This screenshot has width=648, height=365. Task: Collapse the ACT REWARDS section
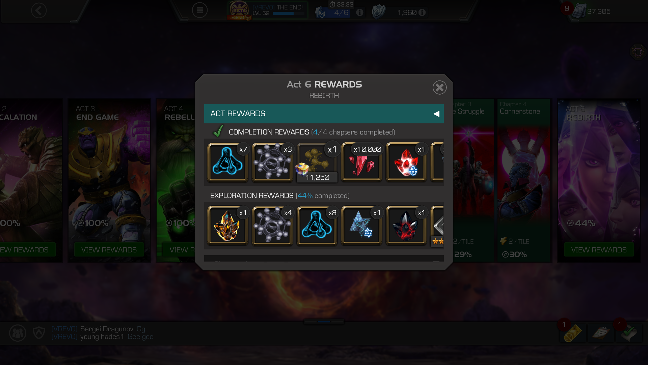click(x=324, y=114)
